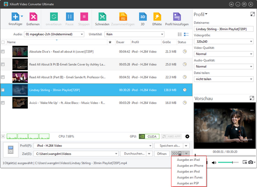257x187 pixels.
Task: Click status clock icon for Avicii row
Action: (185, 103)
